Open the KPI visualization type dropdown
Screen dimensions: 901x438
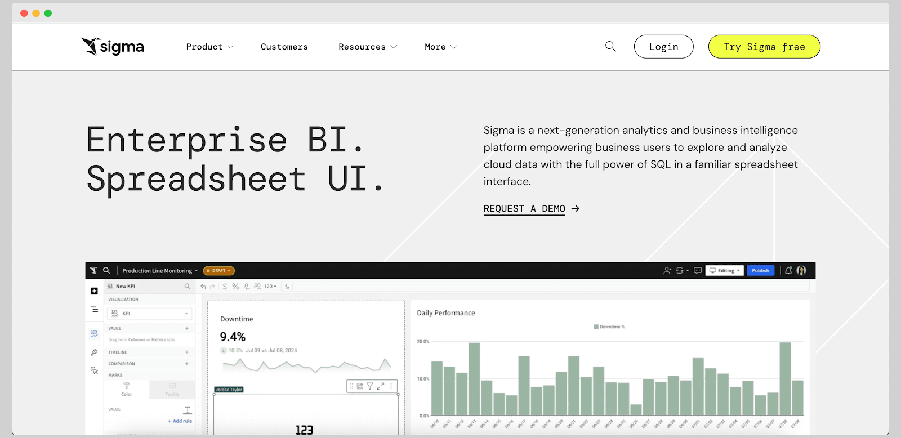coord(150,314)
